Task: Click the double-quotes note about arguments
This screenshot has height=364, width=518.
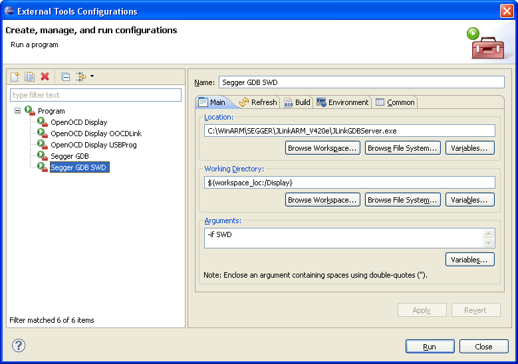Action: (x=315, y=275)
